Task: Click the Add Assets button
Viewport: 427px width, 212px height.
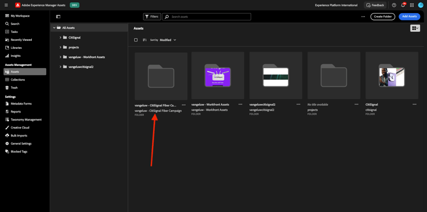Action: [409, 16]
